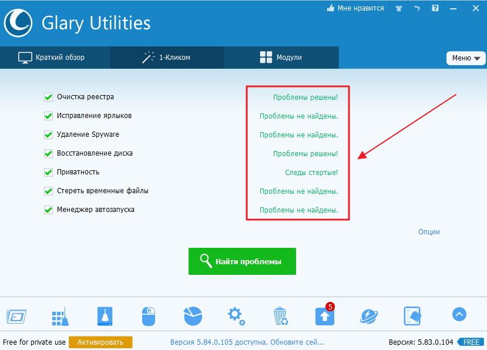Open the 'Модули' tab

point(281,58)
